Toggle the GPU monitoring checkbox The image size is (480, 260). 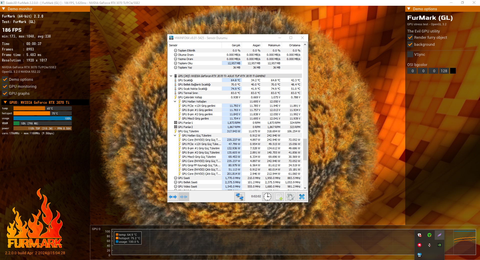coord(5,86)
